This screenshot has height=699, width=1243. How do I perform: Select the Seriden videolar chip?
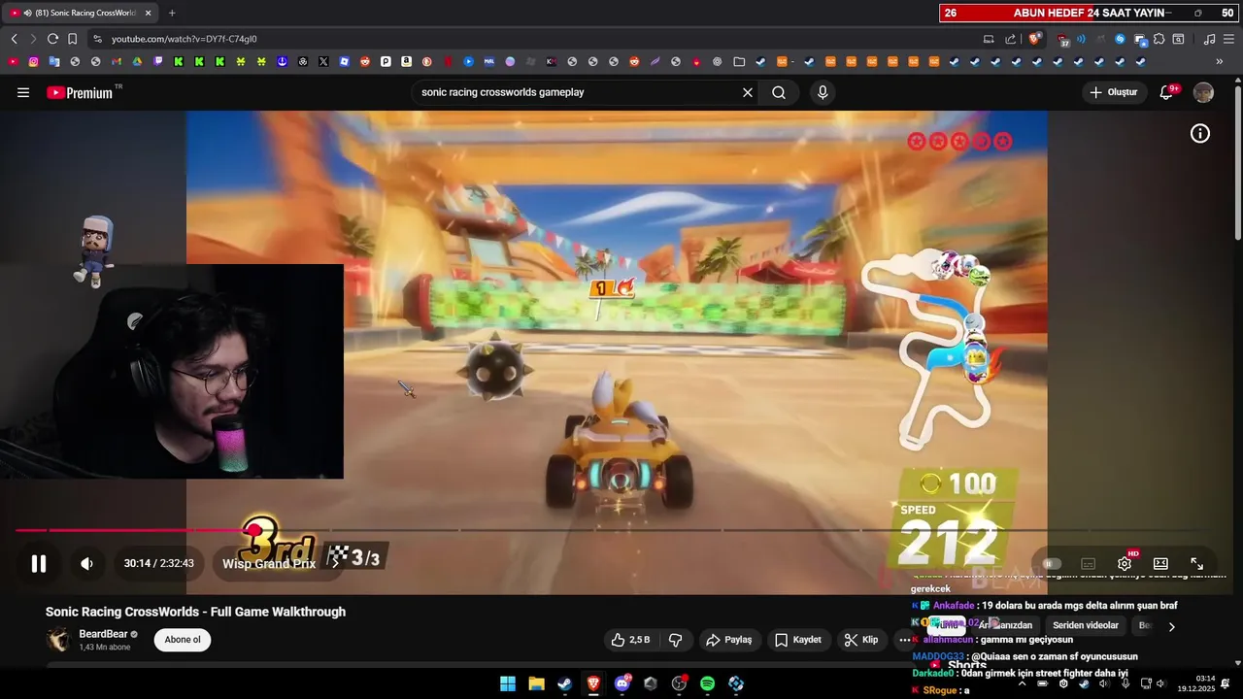click(1086, 625)
